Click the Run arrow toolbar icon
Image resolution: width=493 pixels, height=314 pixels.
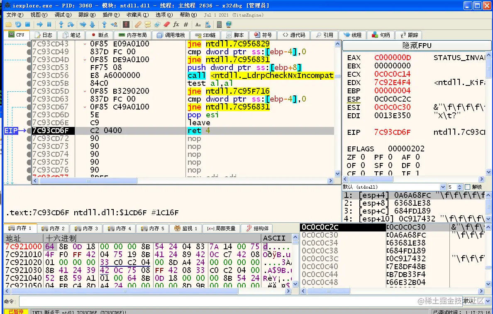coord(39,24)
